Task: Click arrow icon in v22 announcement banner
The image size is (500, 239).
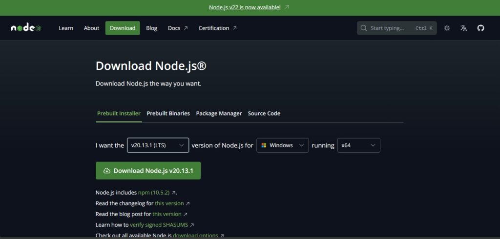Action: pyautogui.click(x=287, y=7)
